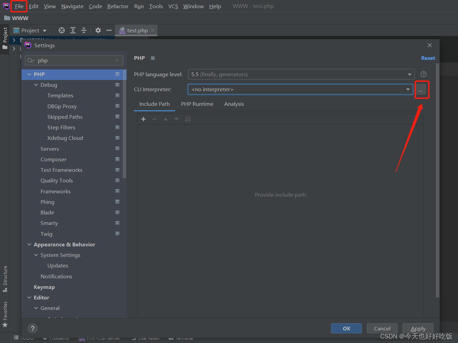Open the Tools menu
This screenshot has height=343, width=458.
click(x=156, y=6)
